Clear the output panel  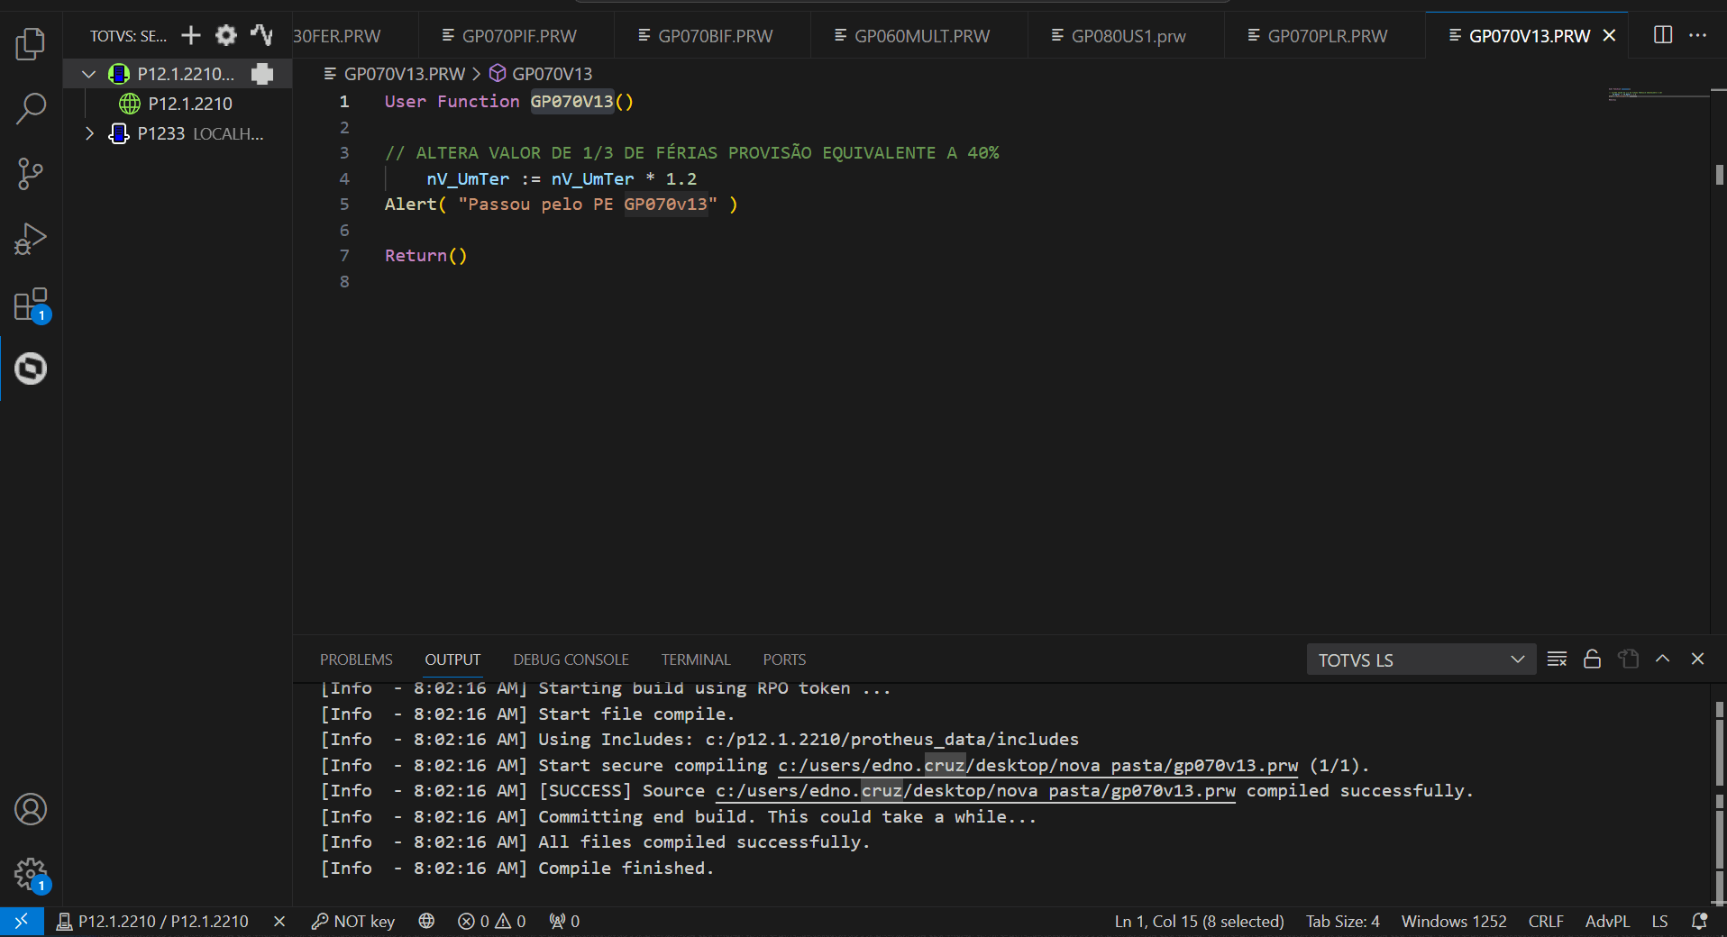coord(1557,659)
